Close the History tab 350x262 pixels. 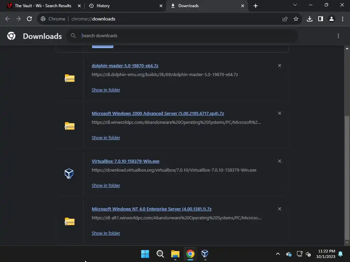click(161, 6)
